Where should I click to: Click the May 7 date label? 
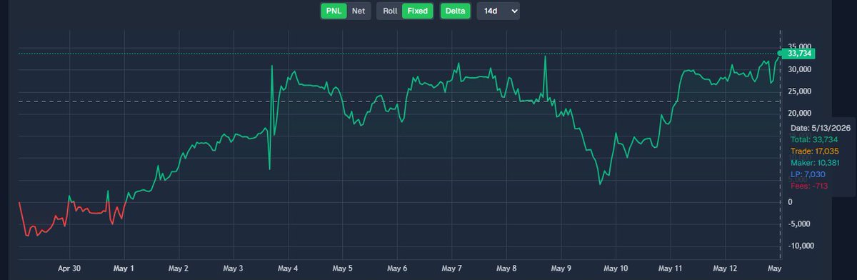(x=451, y=269)
